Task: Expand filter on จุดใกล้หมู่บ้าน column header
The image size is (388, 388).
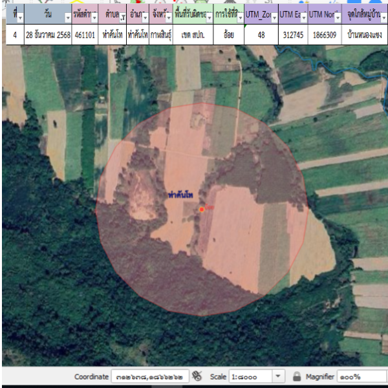Action: (x=383, y=18)
